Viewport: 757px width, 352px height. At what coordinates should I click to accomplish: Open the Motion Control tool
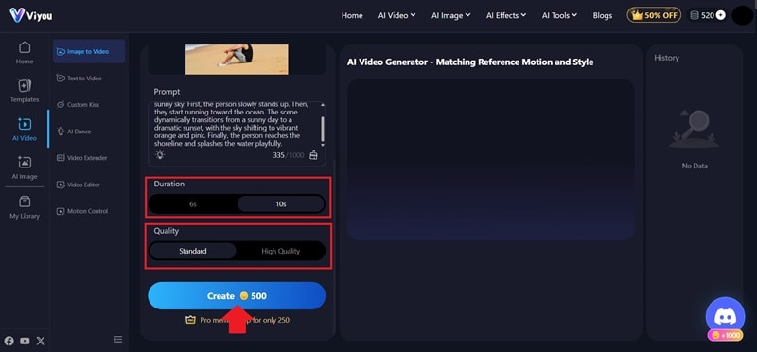(82, 211)
